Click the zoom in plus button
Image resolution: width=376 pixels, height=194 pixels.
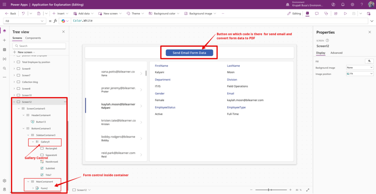[x=290, y=190]
